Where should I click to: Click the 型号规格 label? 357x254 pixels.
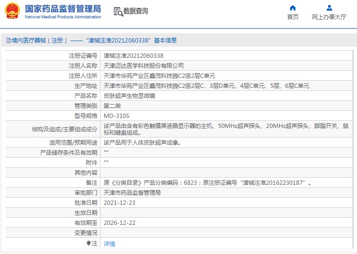tap(86, 116)
